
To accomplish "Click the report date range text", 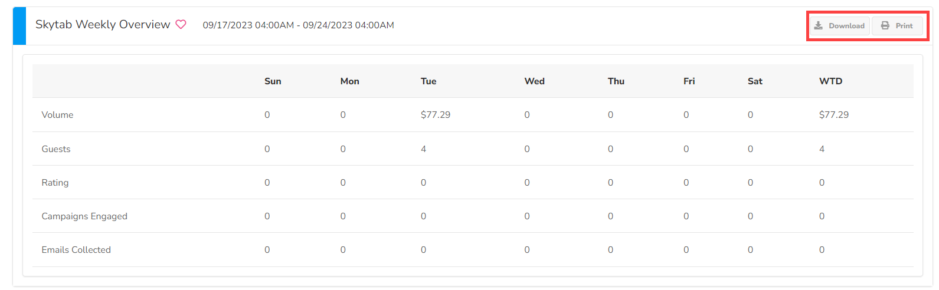I will [x=298, y=25].
